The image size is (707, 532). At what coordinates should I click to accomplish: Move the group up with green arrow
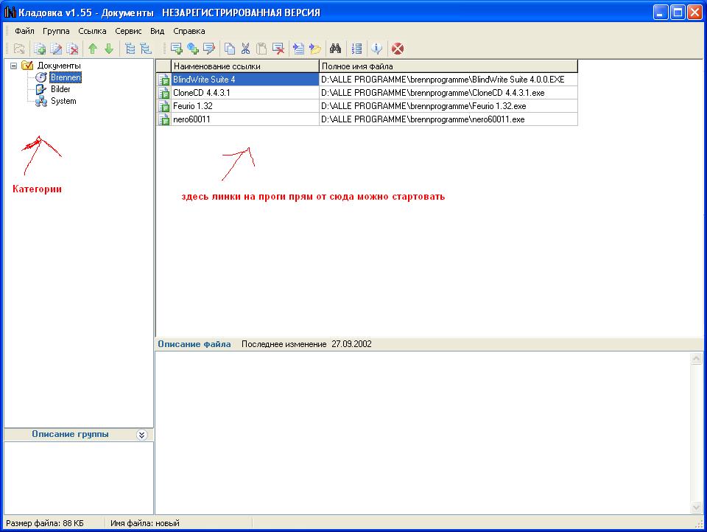[x=93, y=49]
